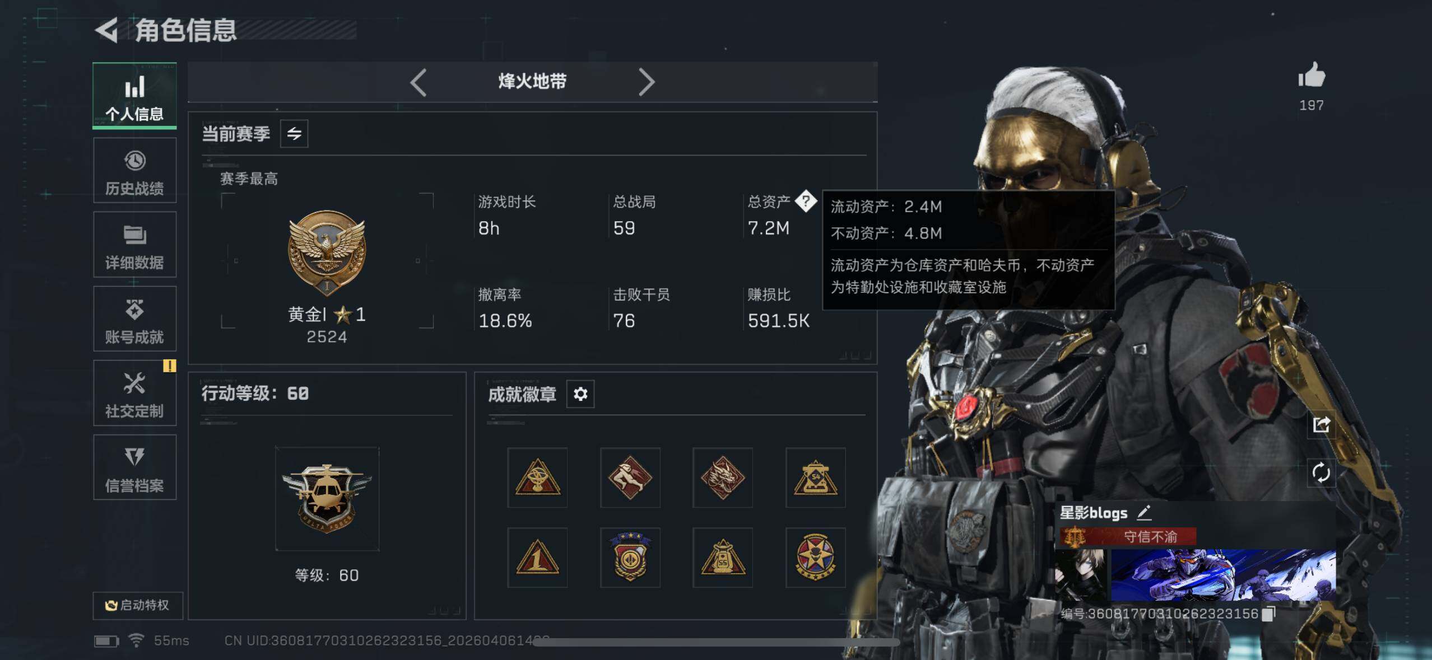This screenshot has width=1432, height=660.
Task: Click the 总资产 question mark icon
Action: [806, 201]
